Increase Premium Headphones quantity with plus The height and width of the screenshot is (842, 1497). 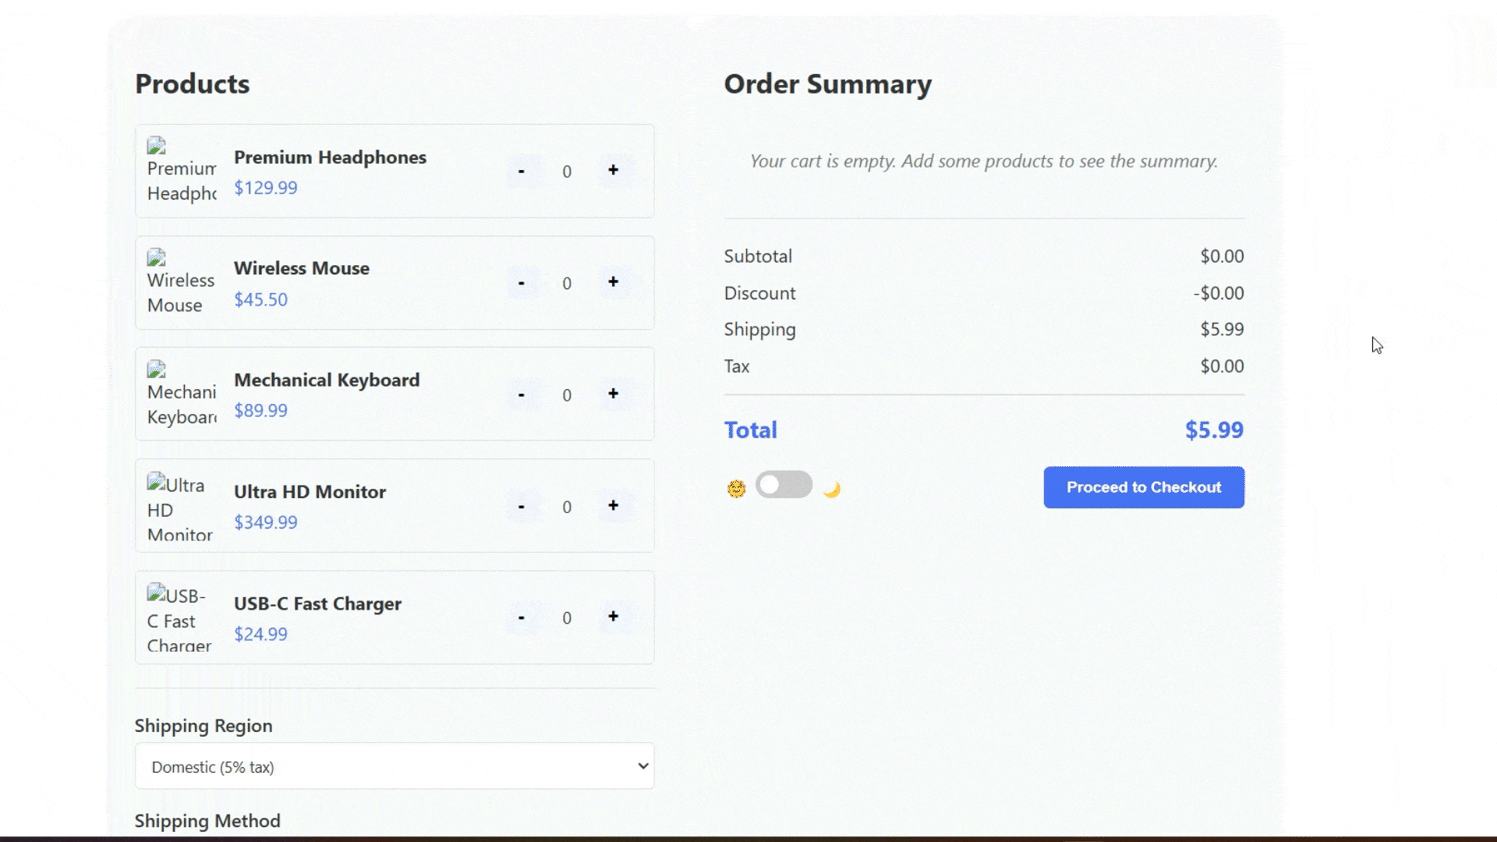point(613,170)
